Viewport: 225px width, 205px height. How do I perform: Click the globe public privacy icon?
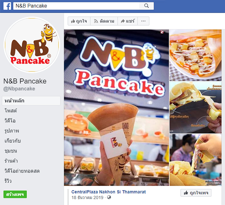point(109,197)
